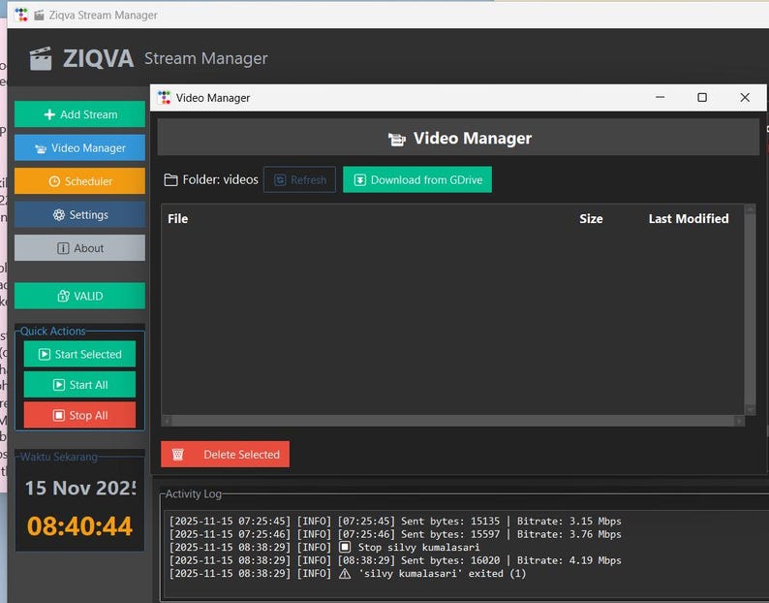This screenshot has width=769, height=603.
Task: Click the Refresh button in Video Manager
Action: [x=299, y=179]
